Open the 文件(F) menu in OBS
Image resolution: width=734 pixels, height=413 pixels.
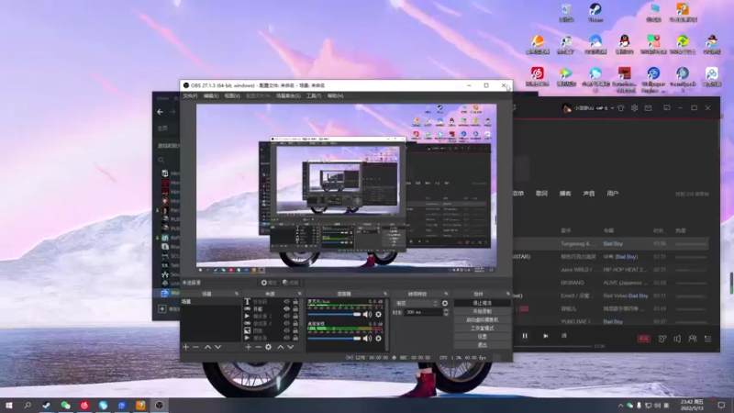tap(190, 96)
